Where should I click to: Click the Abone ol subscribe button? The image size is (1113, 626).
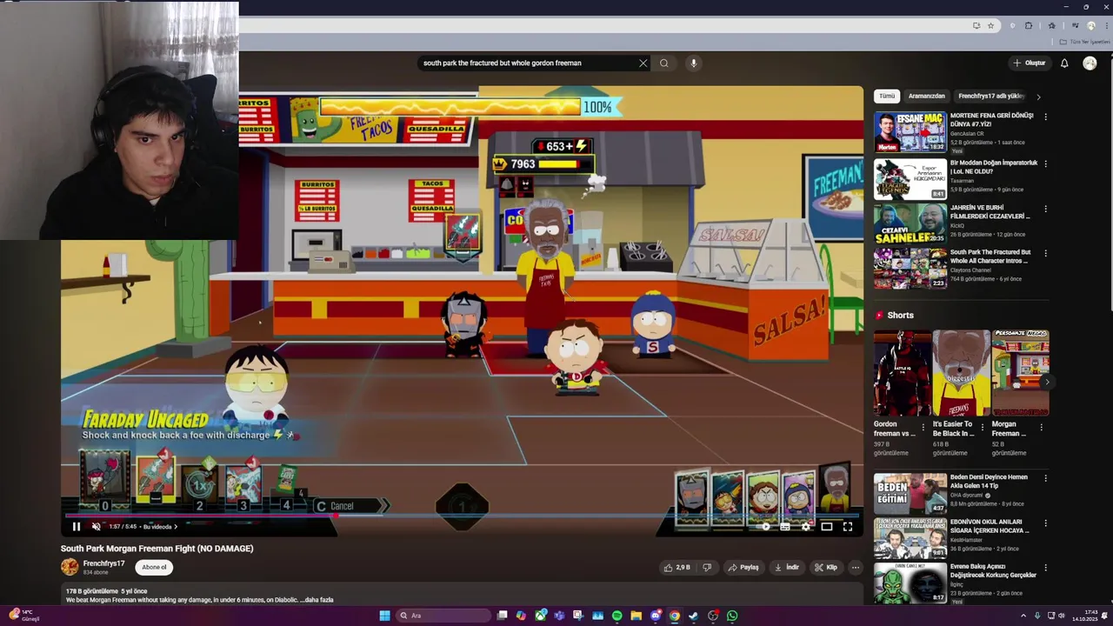pos(154,567)
